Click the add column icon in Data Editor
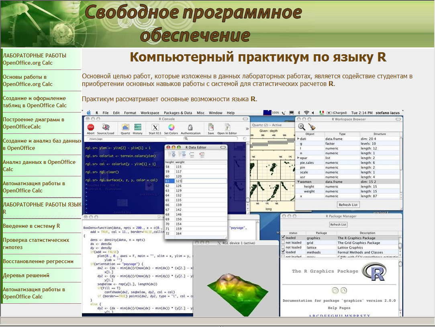The width and height of the screenshot is (435, 327). point(172,155)
